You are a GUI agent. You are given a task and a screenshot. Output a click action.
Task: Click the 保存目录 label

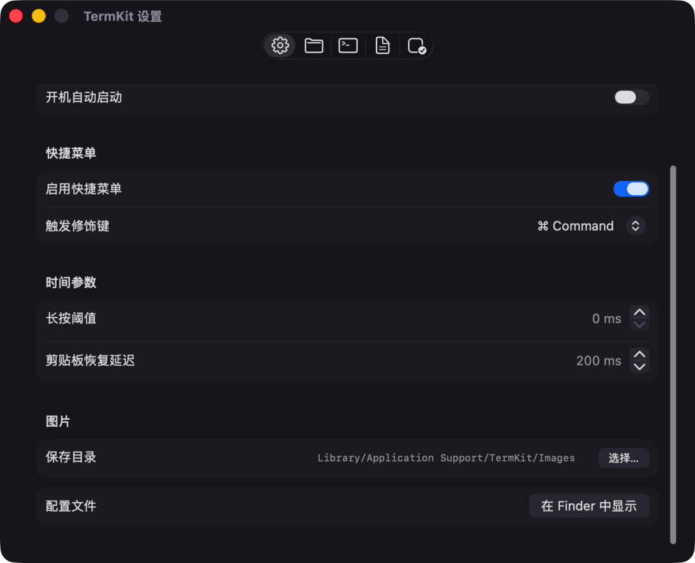(71, 457)
